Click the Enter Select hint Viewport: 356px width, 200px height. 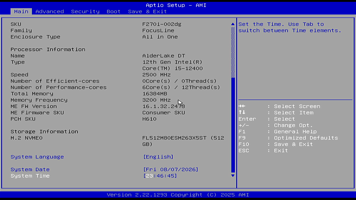click(267, 119)
